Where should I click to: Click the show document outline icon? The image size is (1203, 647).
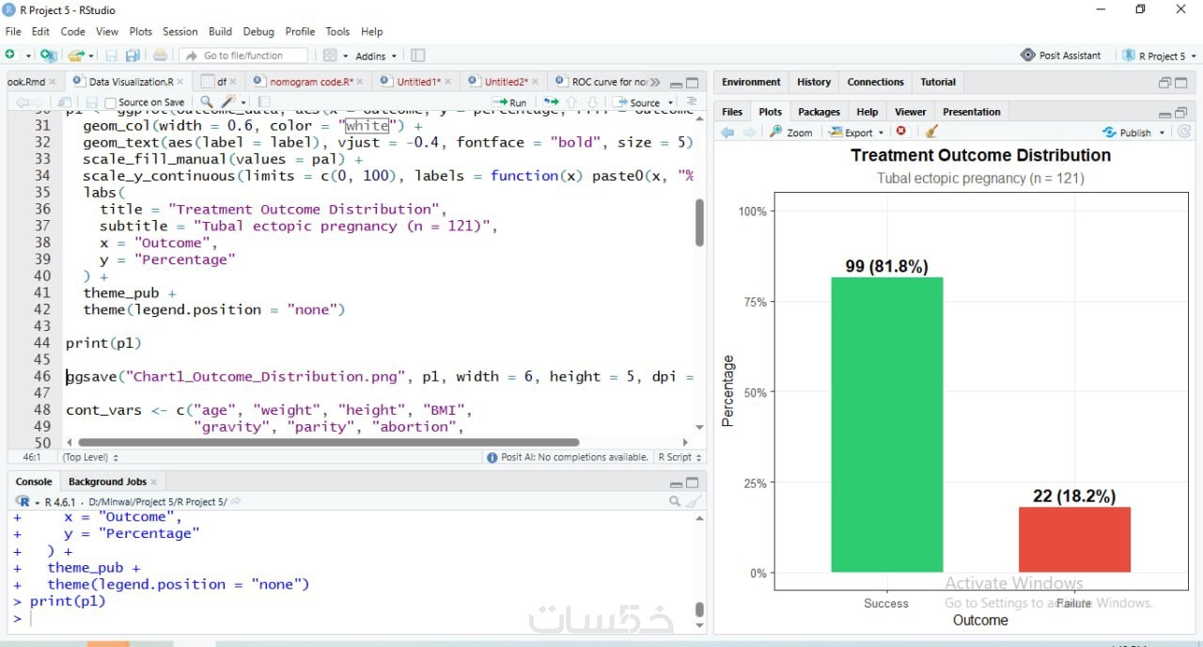(692, 102)
